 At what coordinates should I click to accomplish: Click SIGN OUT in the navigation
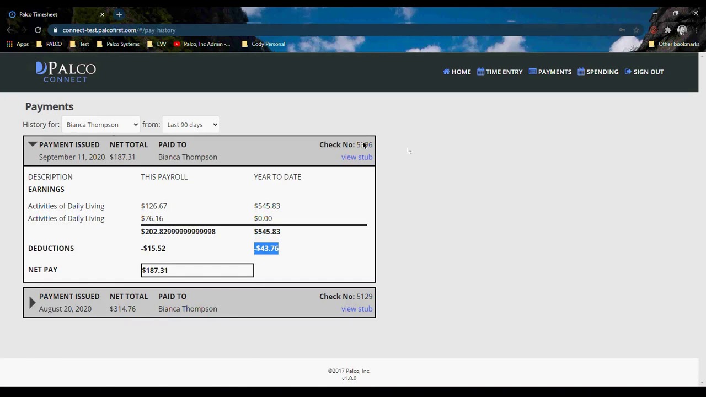(x=644, y=72)
